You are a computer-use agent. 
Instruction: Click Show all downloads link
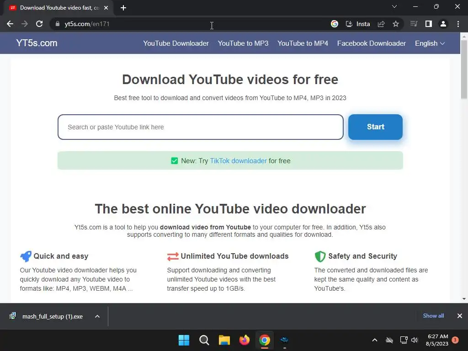433,316
